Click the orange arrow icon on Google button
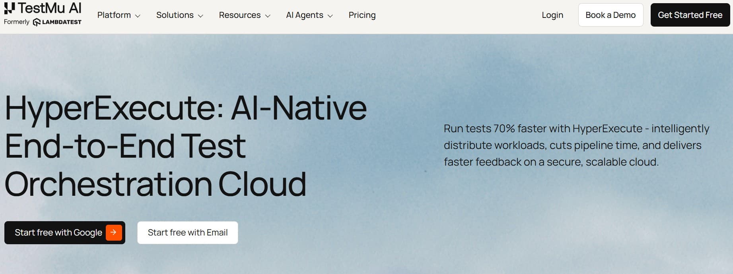 [x=114, y=232]
